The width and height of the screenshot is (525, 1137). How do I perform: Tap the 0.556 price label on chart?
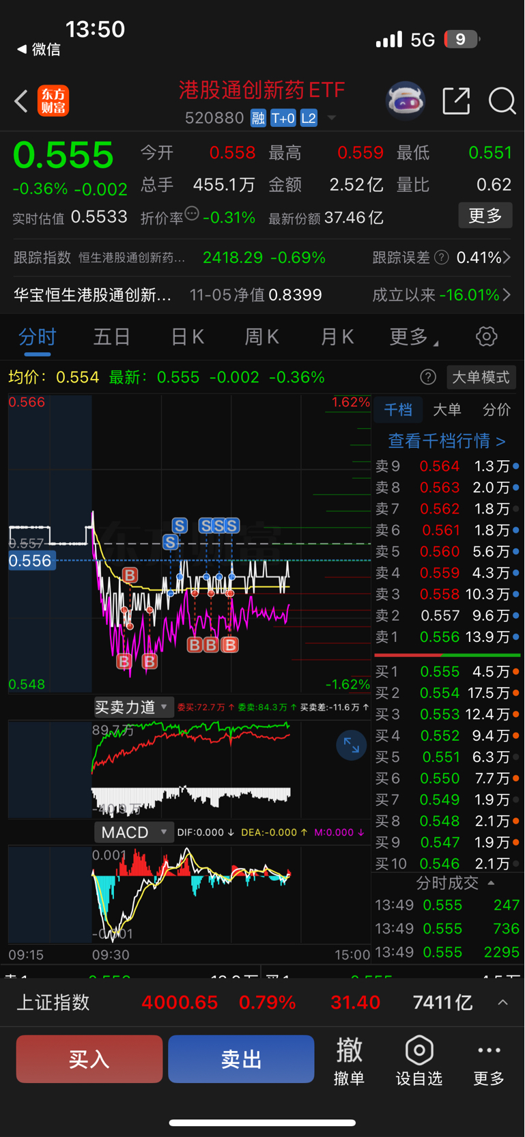pyautogui.click(x=31, y=561)
